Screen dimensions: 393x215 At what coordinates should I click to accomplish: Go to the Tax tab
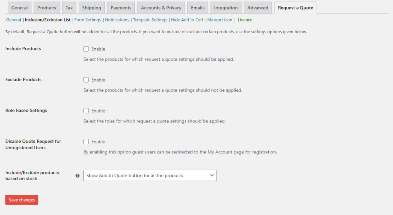click(69, 8)
